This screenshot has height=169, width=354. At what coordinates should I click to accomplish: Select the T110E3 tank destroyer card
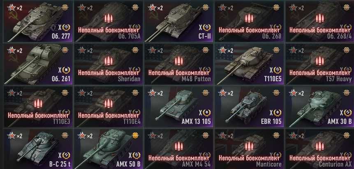point(38,107)
